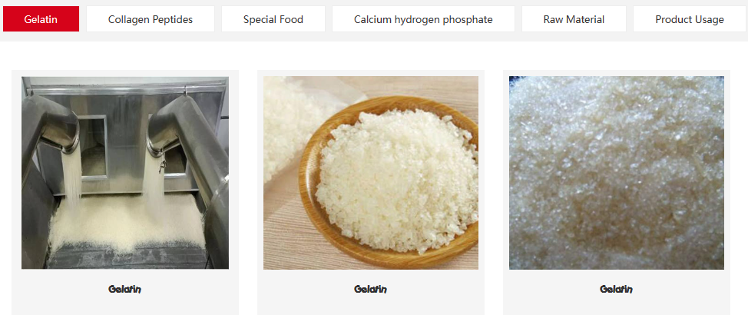Click the Gelatin caption under the wooden bowl photo
Screen dimensions: 748x315
[x=371, y=289]
